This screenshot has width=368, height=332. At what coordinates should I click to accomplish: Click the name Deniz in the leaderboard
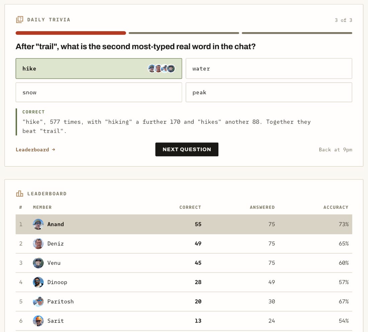pyautogui.click(x=56, y=244)
